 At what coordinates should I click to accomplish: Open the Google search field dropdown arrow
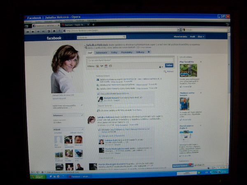pos(228,30)
